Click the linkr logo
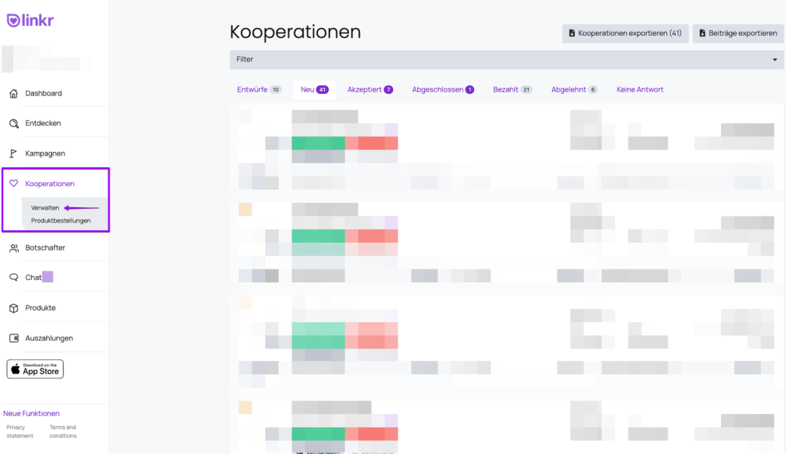 30,20
